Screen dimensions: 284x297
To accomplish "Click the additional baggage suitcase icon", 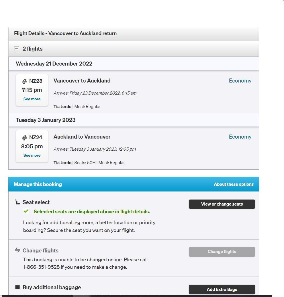I will (17, 287).
